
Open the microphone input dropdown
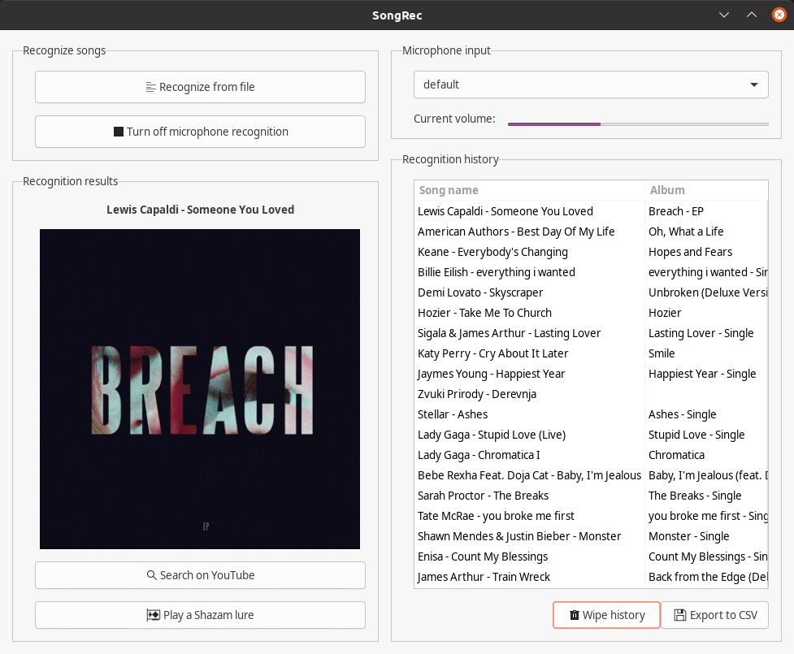[x=591, y=84]
